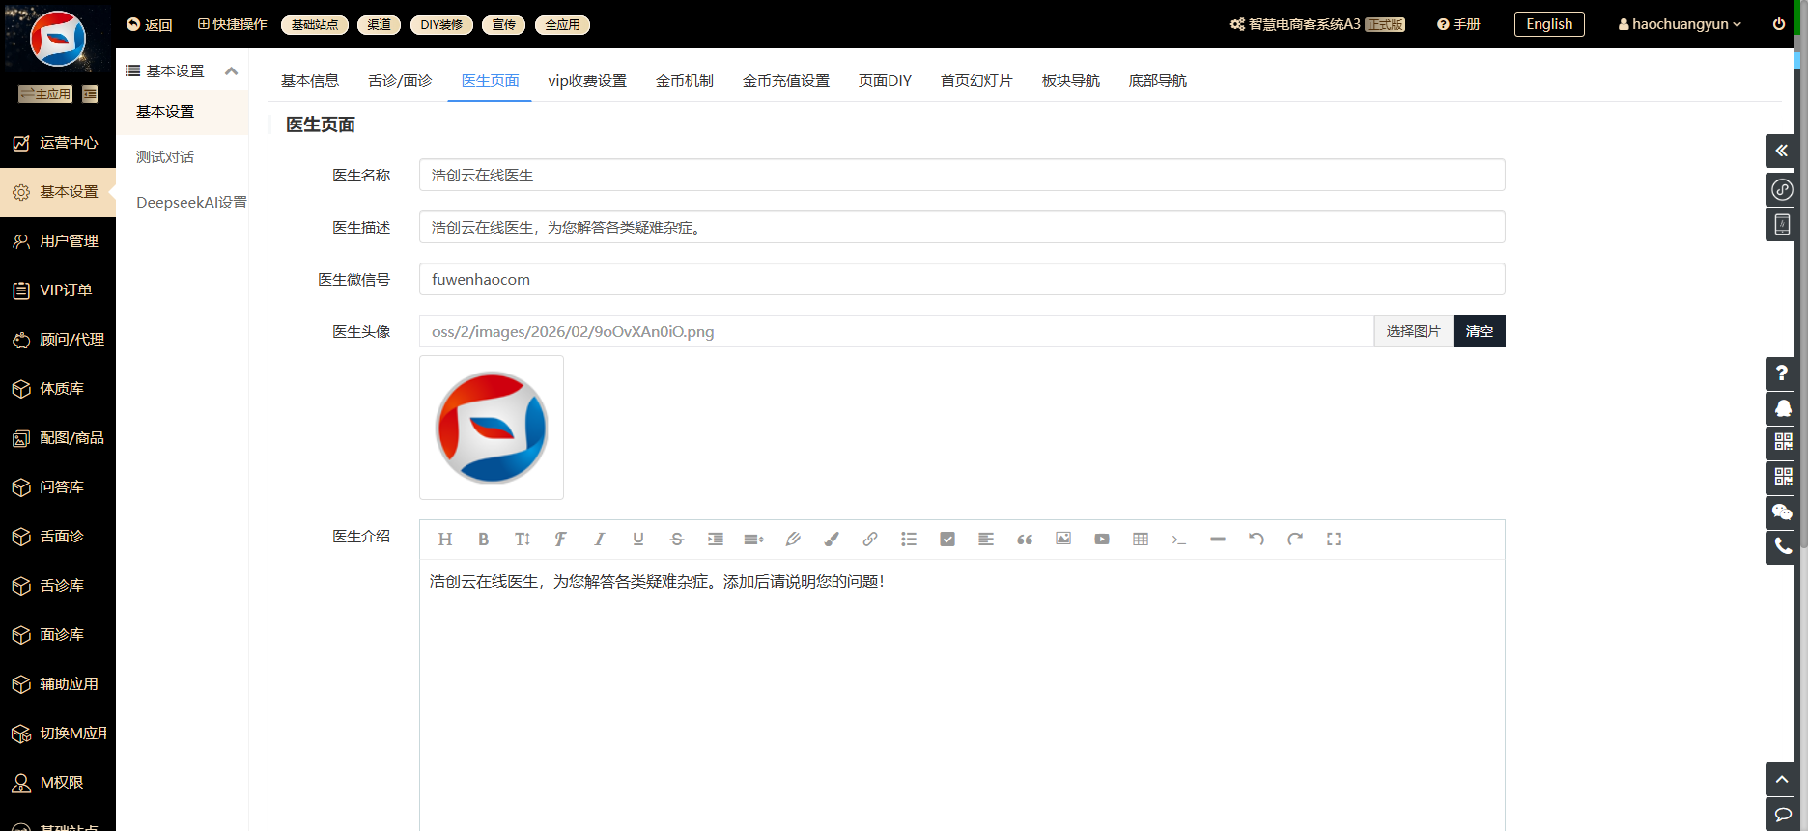Insert a bulleted list

point(909,540)
